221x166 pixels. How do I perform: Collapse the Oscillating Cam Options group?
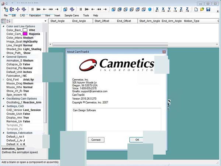click(4, 98)
